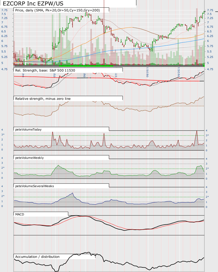The image size is (218, 272).
Task: Click the 2* threshold label right of peteVolumeWeekly
Action: [207, 169]
